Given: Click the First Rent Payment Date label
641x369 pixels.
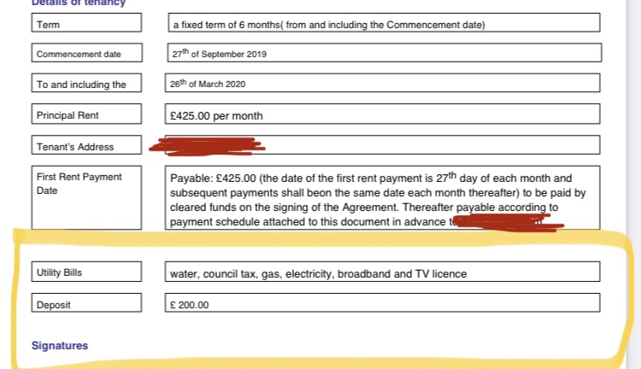Looking at the screenshot, I should [x=86, y=197].
